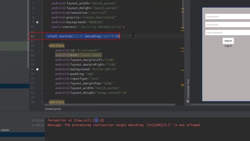
Task: Click android:layout_width="match_parent" on line 23
Action: (88, 88)
